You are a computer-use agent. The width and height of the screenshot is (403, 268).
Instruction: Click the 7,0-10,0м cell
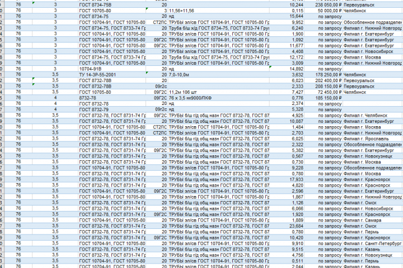tap(219, 75)
